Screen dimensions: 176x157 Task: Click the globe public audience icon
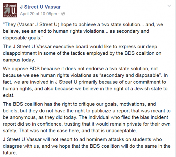pyautogui.click(x=63, y=14)
